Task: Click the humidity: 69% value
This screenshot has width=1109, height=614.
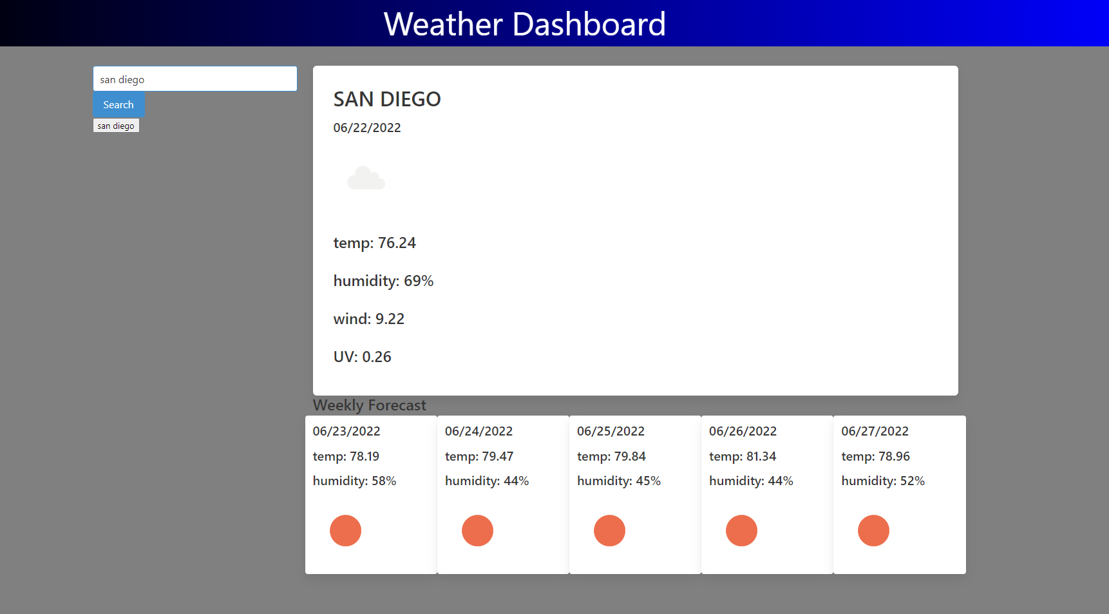Action: click(x=383, y=281)
